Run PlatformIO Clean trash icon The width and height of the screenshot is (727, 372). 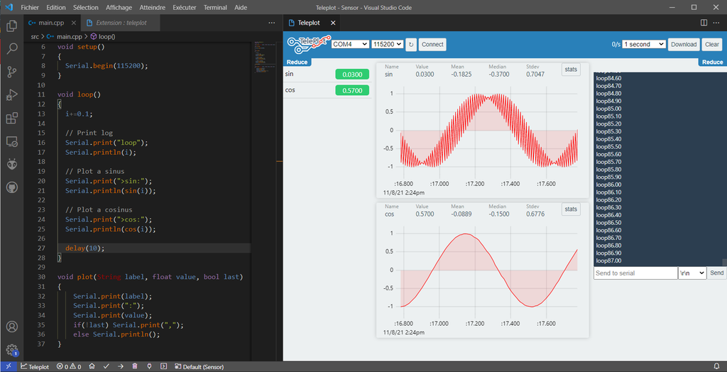[135, 366]
